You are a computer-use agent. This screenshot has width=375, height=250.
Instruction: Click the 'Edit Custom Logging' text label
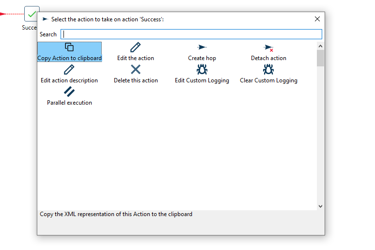[x=202, y=80]
